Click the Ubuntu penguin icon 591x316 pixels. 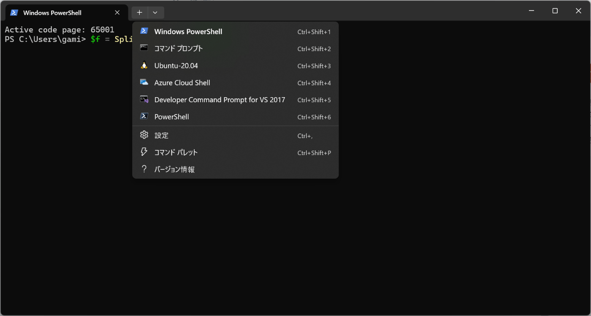(144, 65)
